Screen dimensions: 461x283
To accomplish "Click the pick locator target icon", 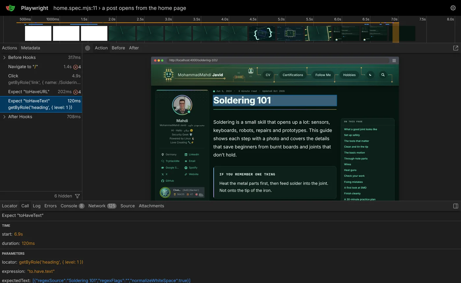I will tap(88, 48).
